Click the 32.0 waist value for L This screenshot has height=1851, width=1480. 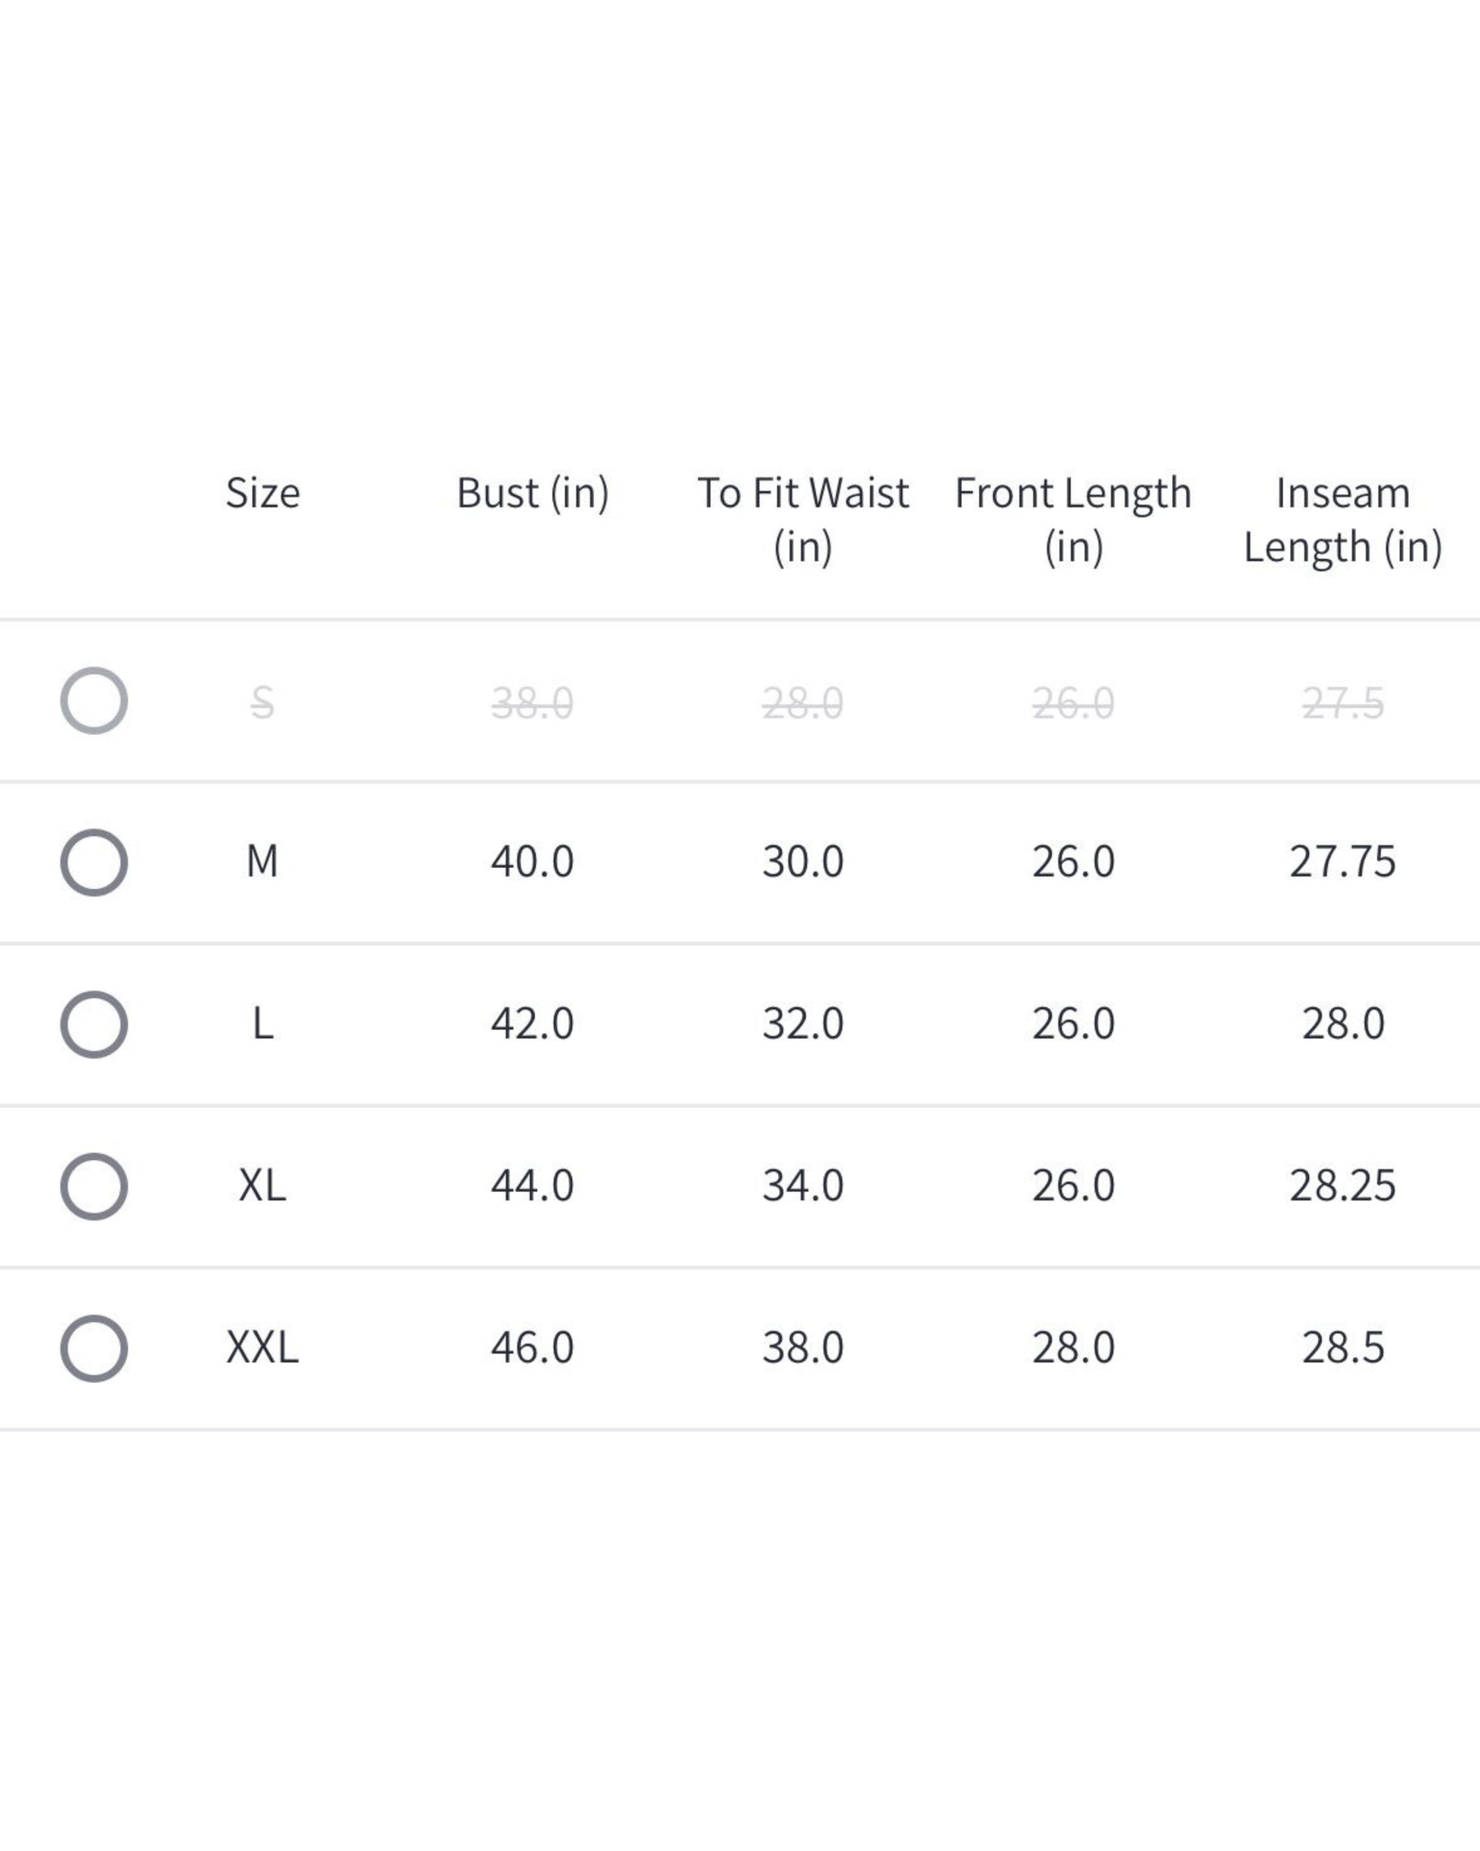(x=802, y=1023)
